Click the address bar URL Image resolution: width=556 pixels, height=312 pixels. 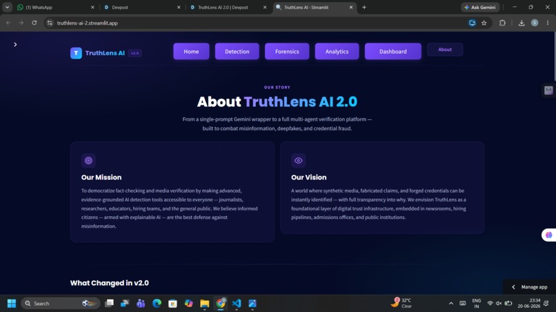87,23
